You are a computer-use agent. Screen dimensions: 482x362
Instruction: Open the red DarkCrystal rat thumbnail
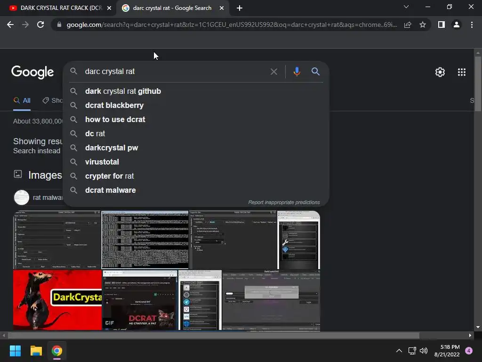57,300
